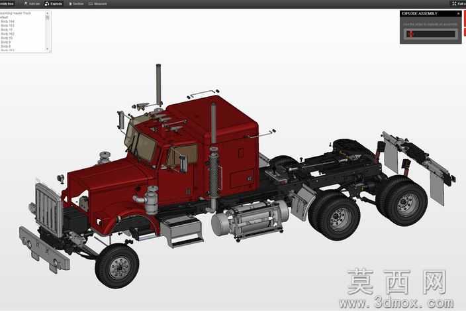Activate the Section tool

[x=76, y=3]
